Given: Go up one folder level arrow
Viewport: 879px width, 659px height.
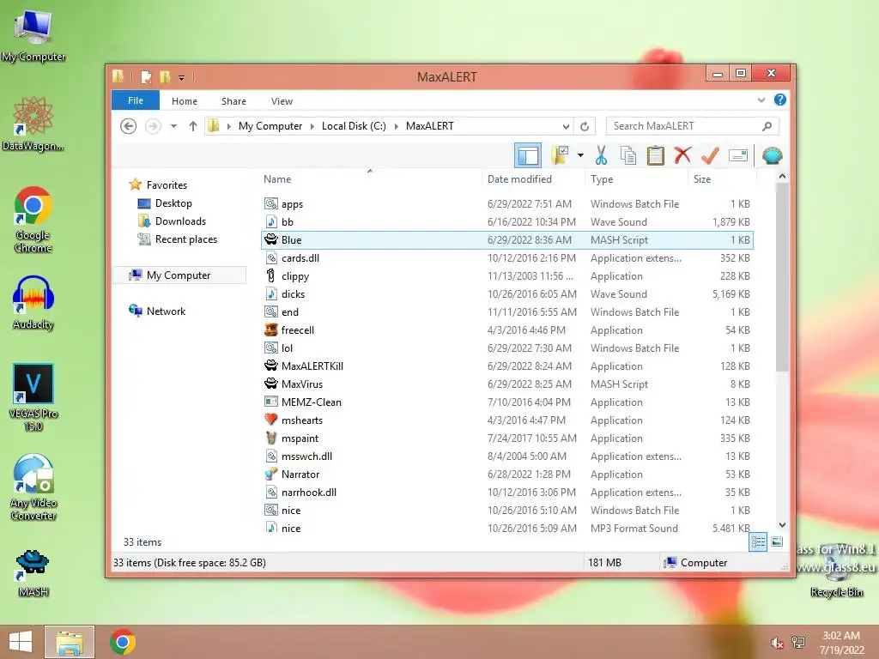Looking at the screenshot, I should (193, 126).
